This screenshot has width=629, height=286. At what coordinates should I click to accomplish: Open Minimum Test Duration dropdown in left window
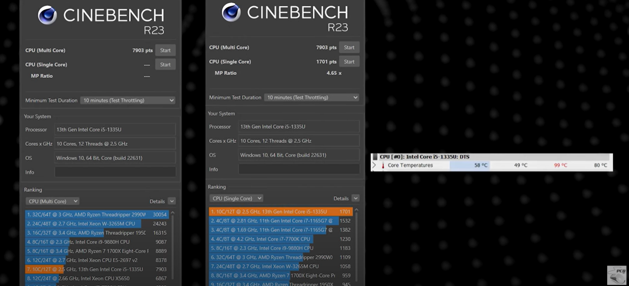128,101
